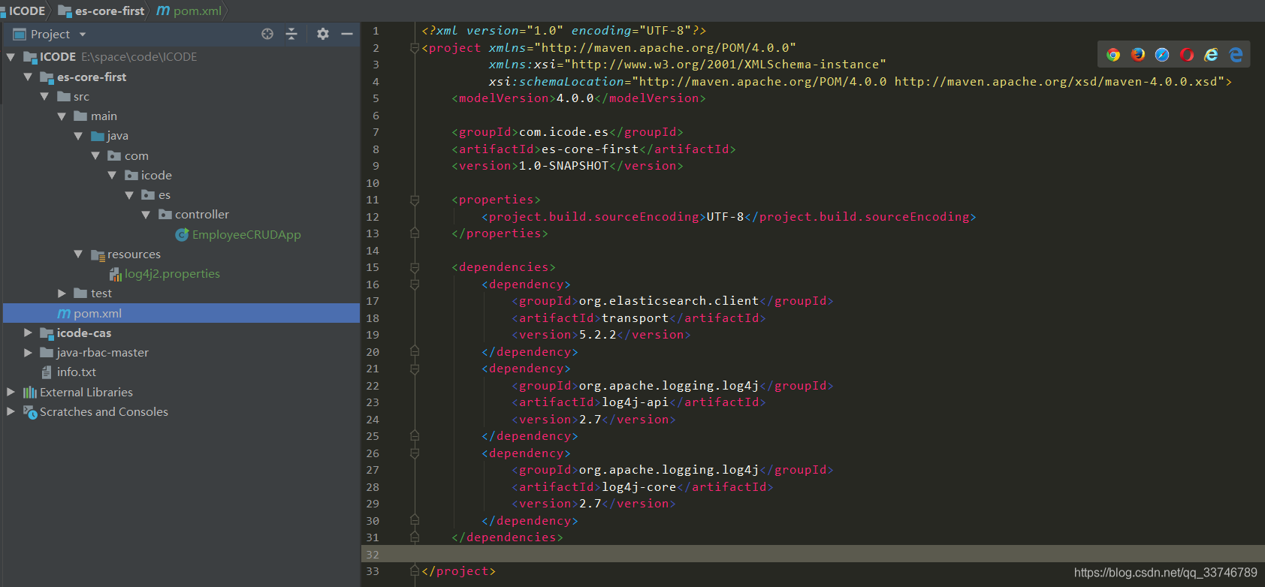Open in Chrome browser icon
Image resolution: width=1265 pixels, height=587 pixels.
(x=1113, y=55)
